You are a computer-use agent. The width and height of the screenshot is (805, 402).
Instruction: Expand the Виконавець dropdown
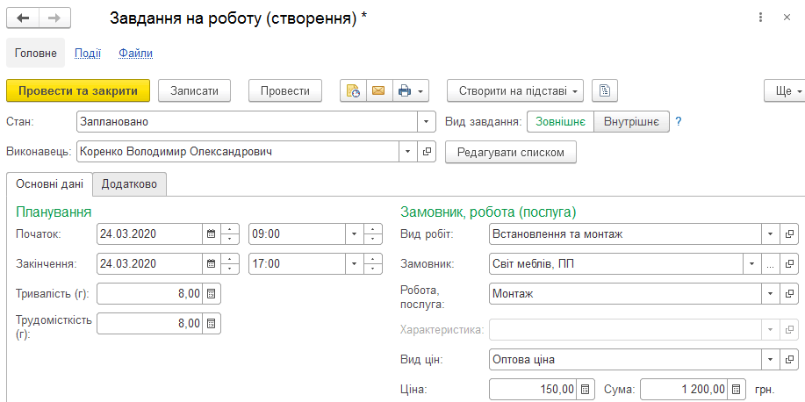408,152
